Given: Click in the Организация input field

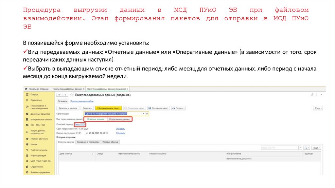Looking at the screenshot, I should 113,114.
